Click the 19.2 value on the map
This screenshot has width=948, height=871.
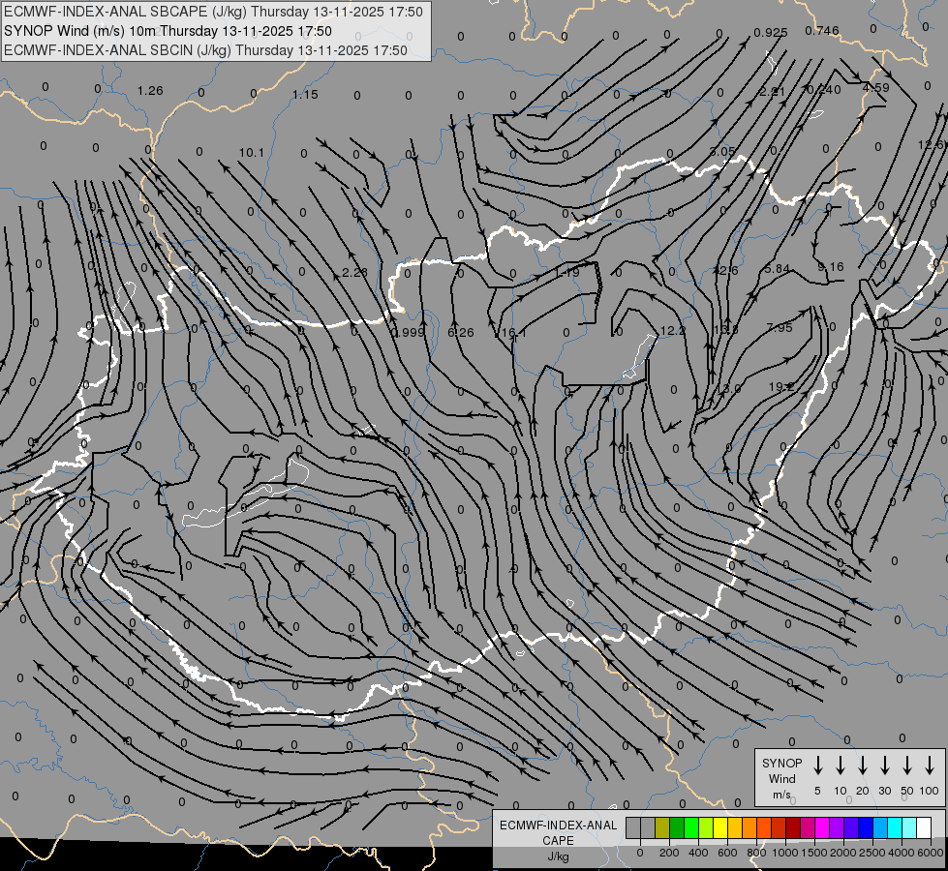click(781, 386)
